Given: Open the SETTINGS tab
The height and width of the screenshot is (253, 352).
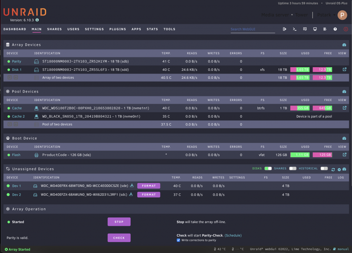Looking at the screenshot, I should point(94,29).
